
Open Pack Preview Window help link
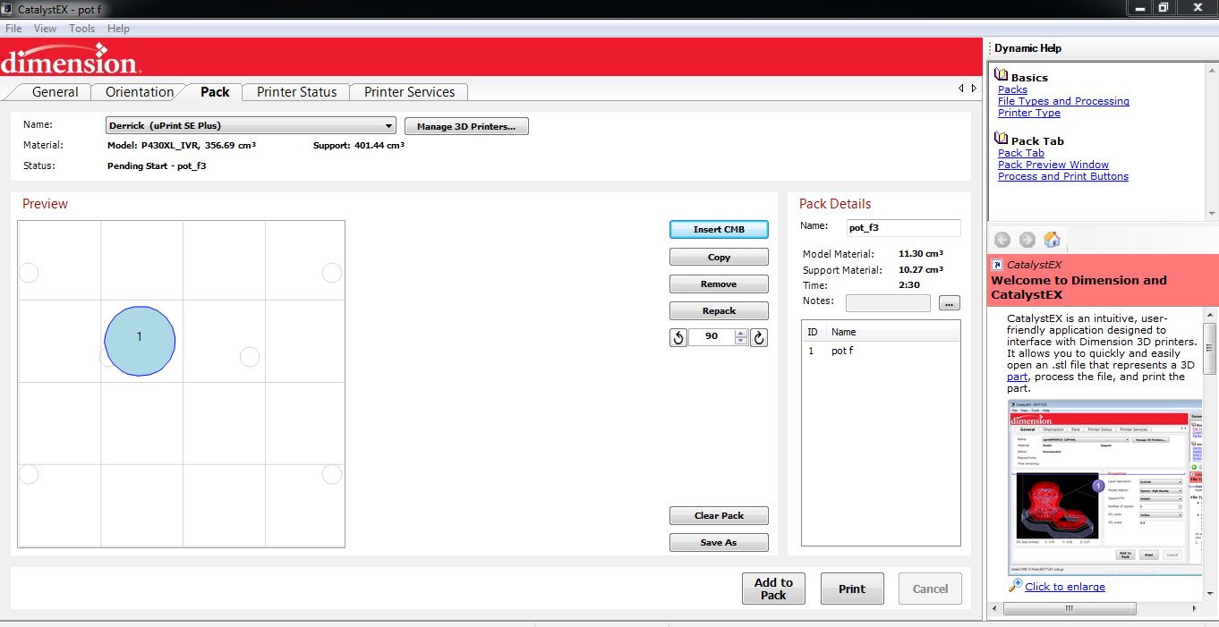tap(1053, 165)
